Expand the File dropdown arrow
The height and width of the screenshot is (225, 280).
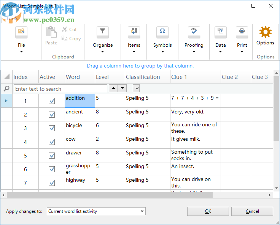[x=21, y=52]
